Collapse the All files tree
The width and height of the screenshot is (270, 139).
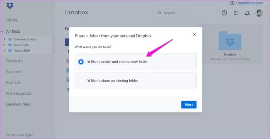[x=2, y=32]
